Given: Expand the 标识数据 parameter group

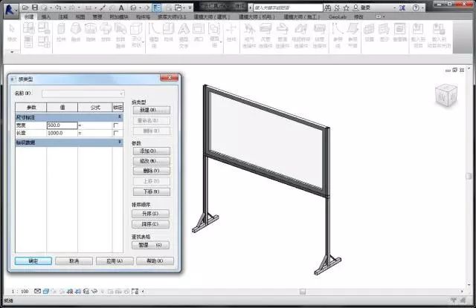Looking at the screenshot, I should [x=120, y=142].
